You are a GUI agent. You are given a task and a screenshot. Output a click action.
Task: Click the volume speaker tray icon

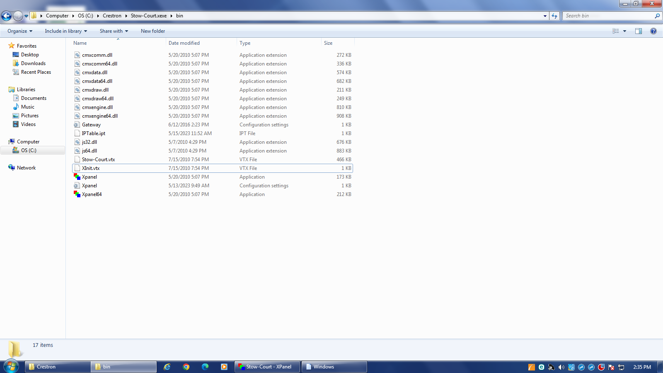[x=561, y=367]
